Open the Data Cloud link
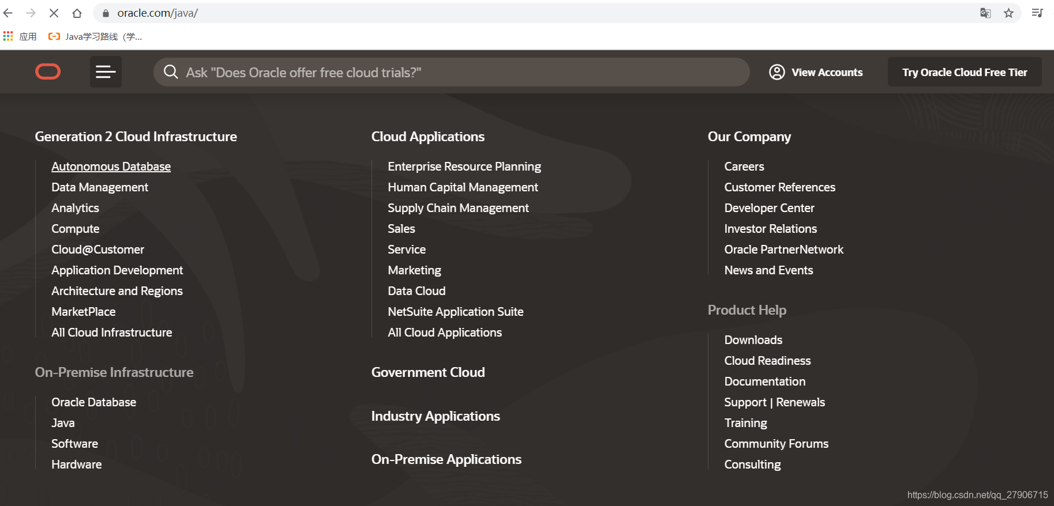 pos(417,291)
